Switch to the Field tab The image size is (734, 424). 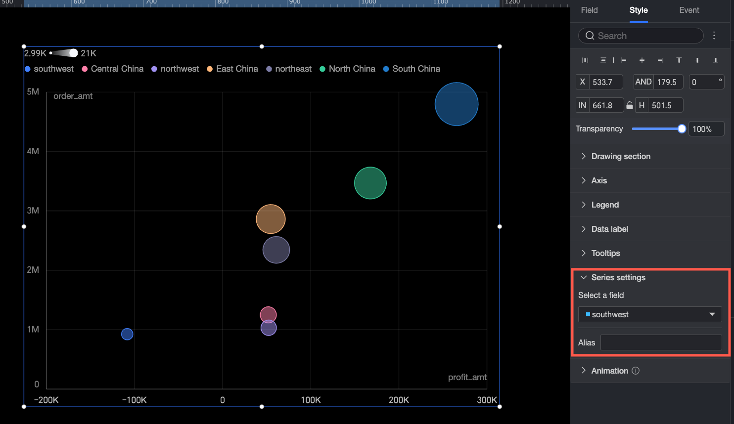tap(589, 10)
